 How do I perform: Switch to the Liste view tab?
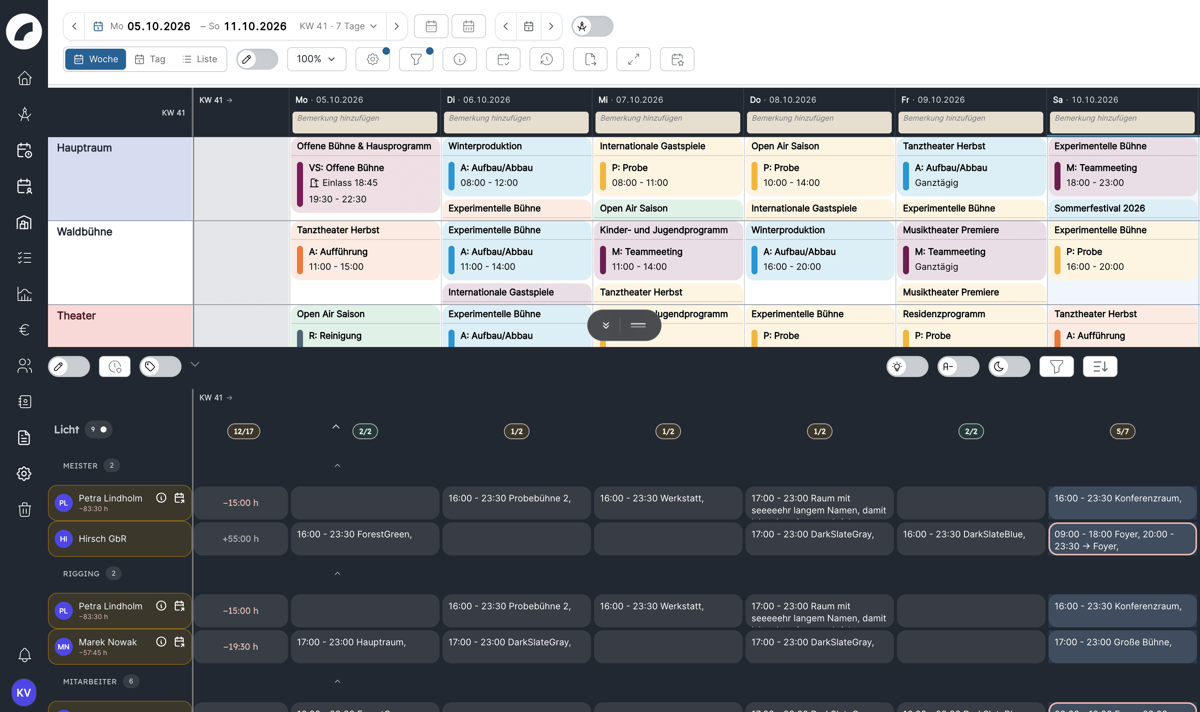pyautogui.click(x=199, y=59)
